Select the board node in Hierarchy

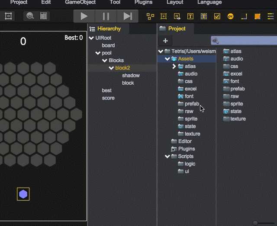[108, 45]
